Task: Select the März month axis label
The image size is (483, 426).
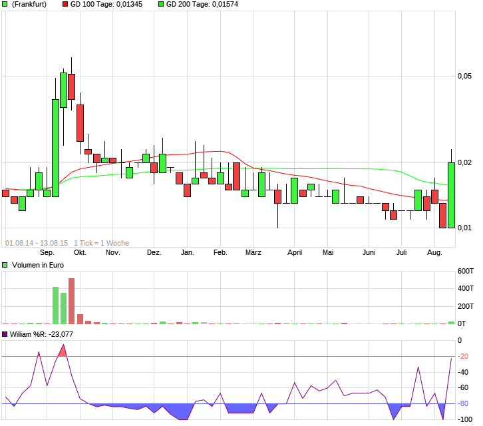Action: tap(253, 253)
